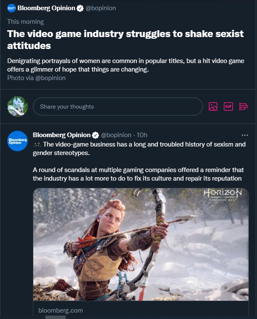Click small Bloomberg Opinion logo at top
This screenshot has height=319, width=257.
pyautogui.click(x=12, y=8)
